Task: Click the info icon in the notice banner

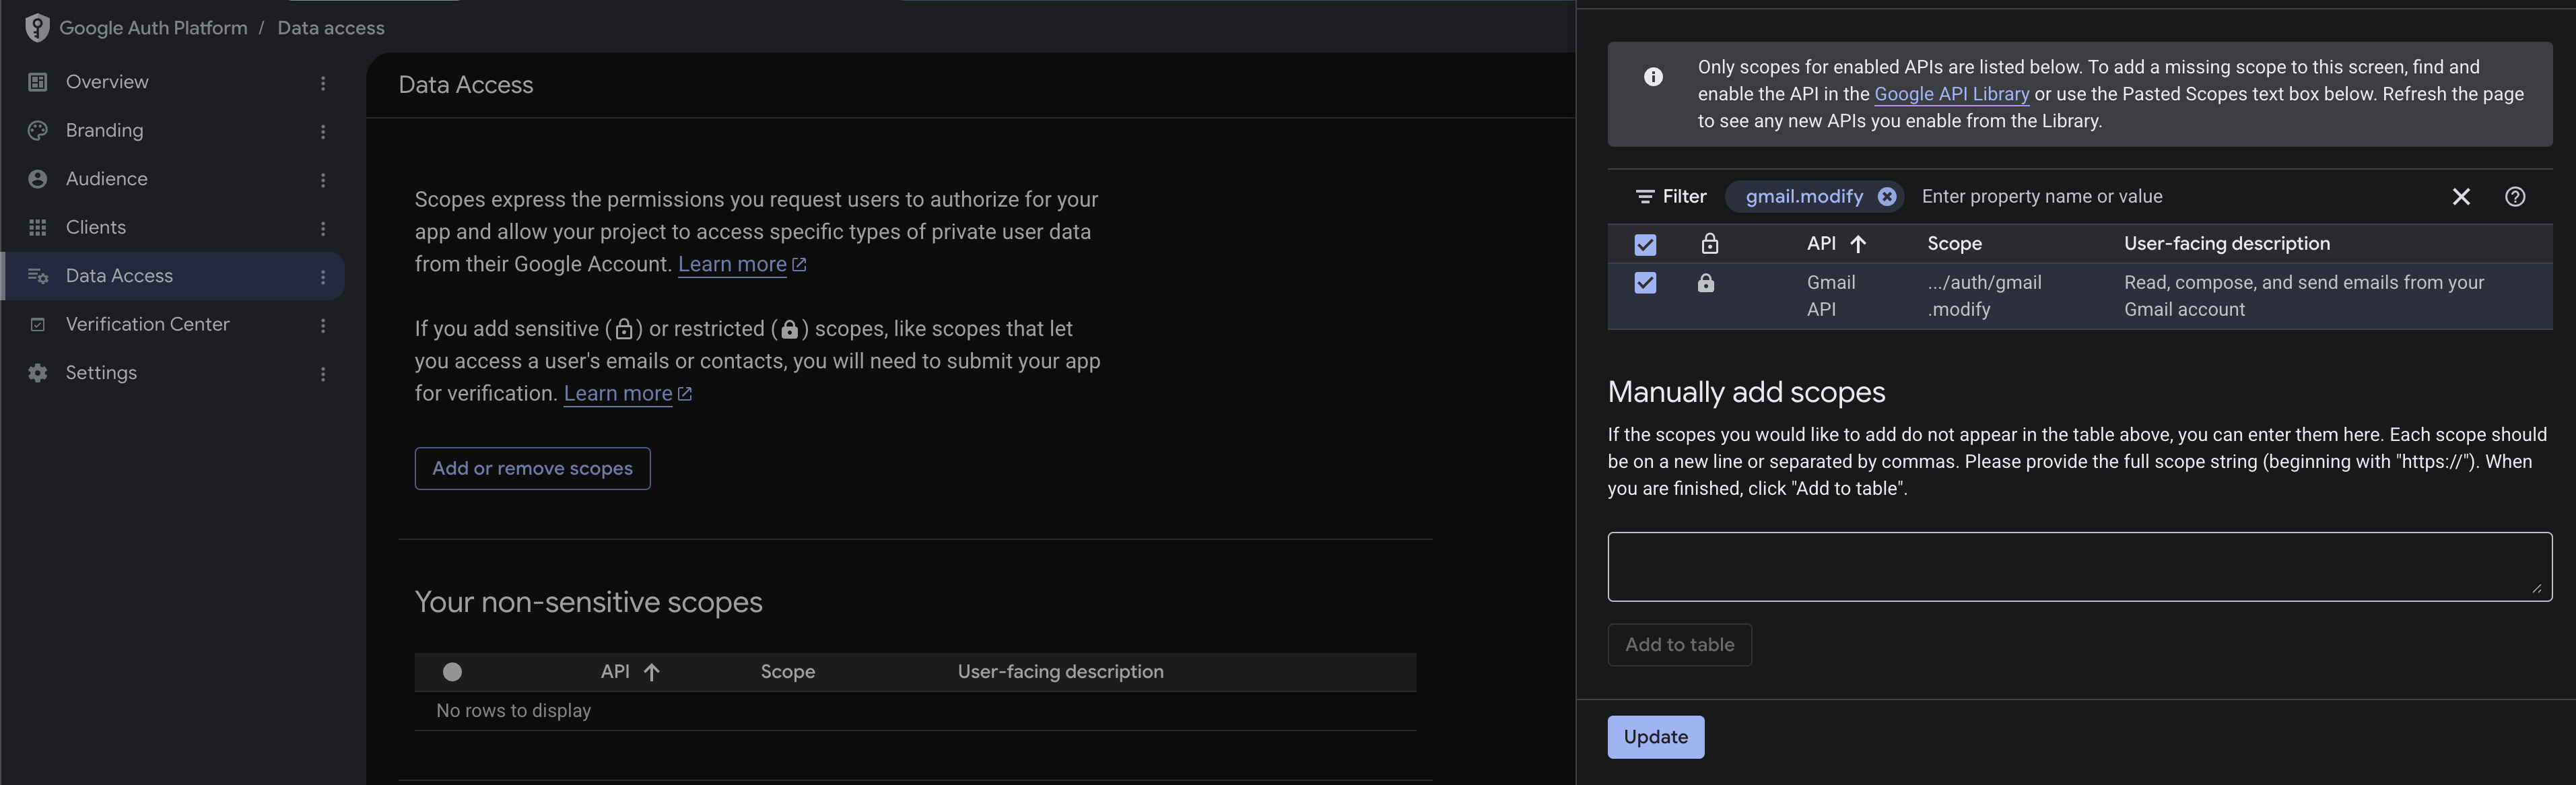Action: pyautogui.click(x=1653, y=77)
